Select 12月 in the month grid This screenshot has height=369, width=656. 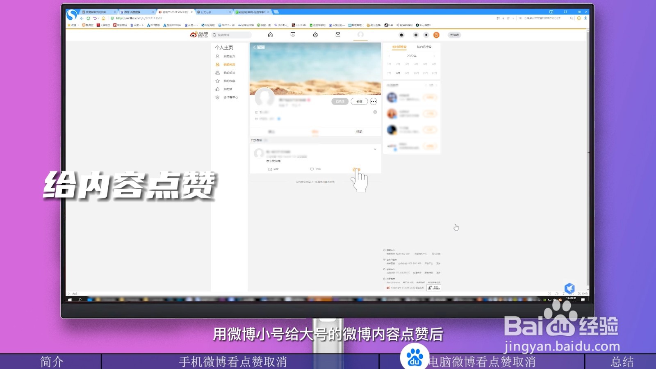(434, 73)
